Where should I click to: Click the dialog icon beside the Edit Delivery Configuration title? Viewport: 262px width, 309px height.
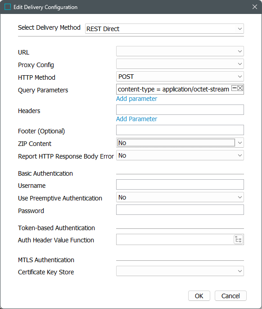[8, 7]
